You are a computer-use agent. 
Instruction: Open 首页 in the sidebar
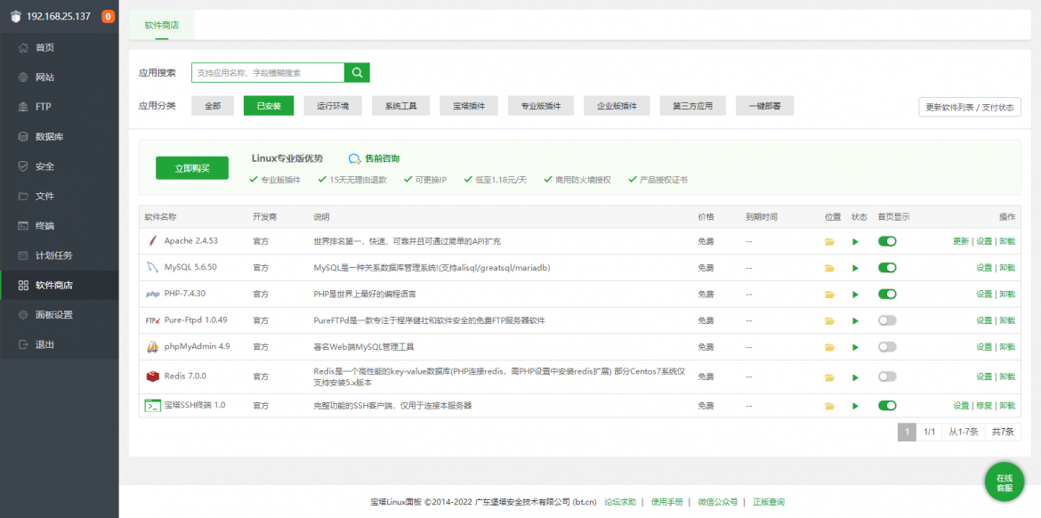pos(60,48)
